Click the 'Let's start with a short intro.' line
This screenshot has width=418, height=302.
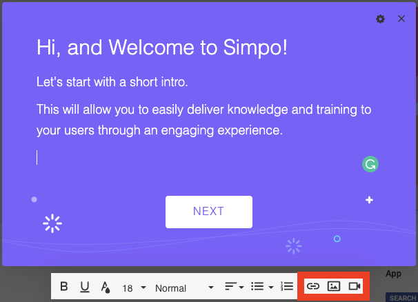click(x=112, y=82)
